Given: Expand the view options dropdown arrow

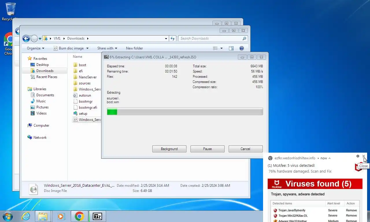Looking at the screenshot, I should [222, 48].
